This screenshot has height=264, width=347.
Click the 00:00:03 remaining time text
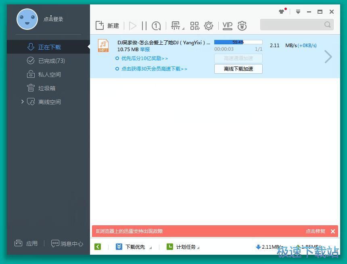click(224, 49)
